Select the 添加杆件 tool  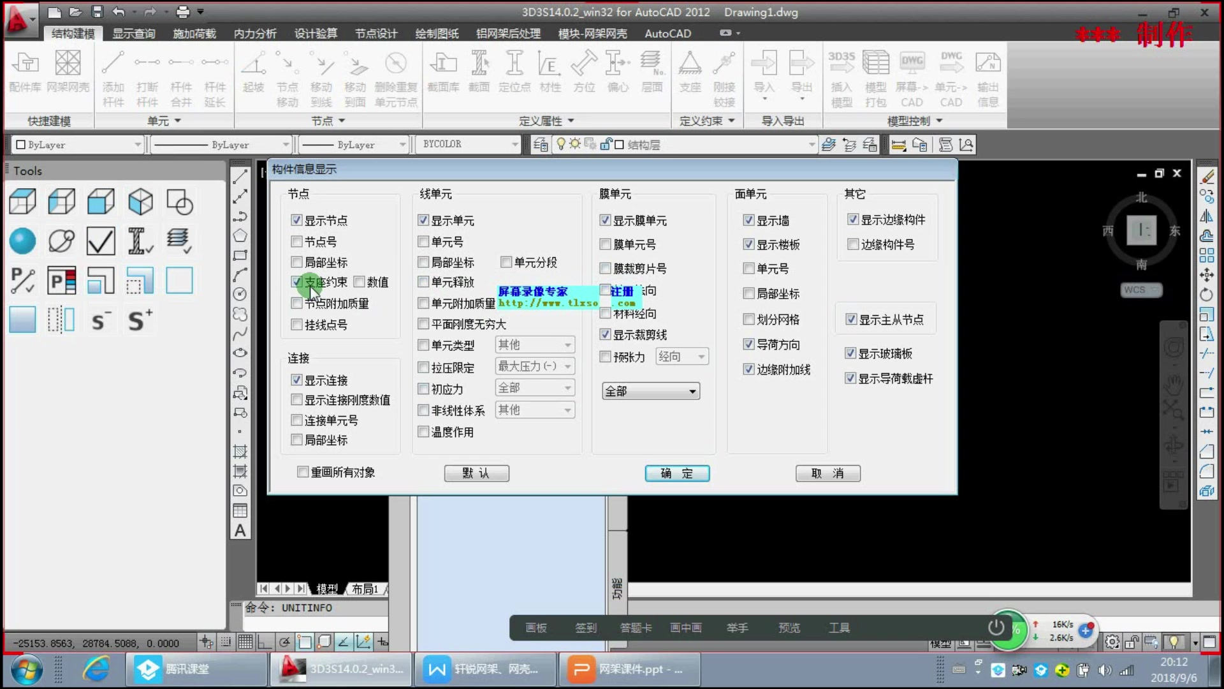tap(112, 73)
